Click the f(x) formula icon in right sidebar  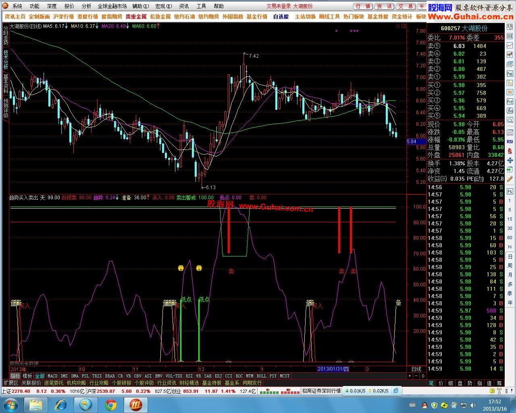pos(510,111)
